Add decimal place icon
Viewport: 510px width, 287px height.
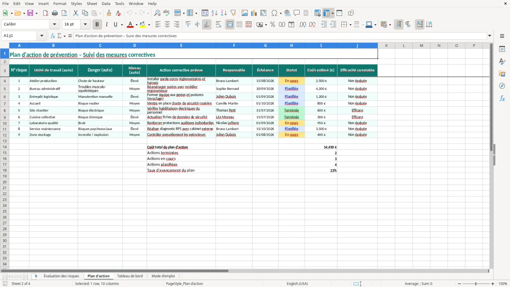coord(303,25)
